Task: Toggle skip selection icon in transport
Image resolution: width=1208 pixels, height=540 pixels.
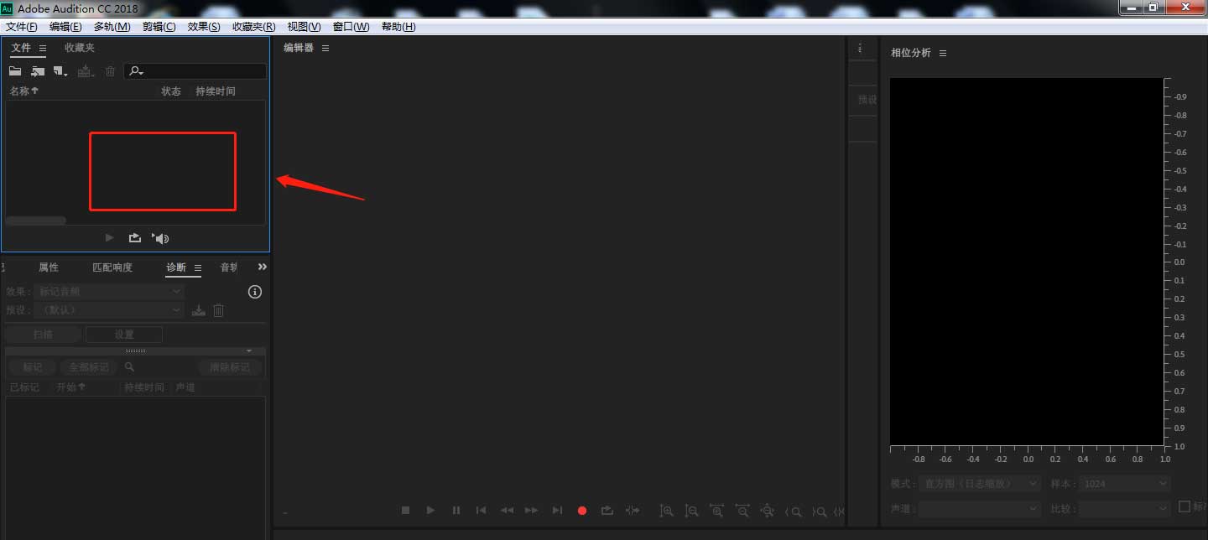Action: pyautogui.click(x=633, y=510)
